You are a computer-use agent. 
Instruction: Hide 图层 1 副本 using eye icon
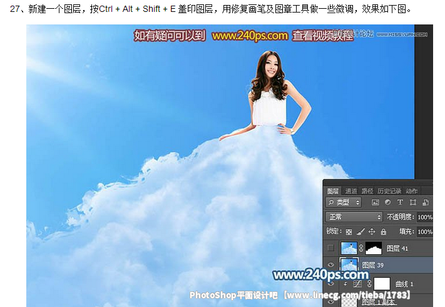pos(330,302)
